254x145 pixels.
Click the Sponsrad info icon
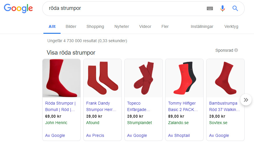coord(236,50)
